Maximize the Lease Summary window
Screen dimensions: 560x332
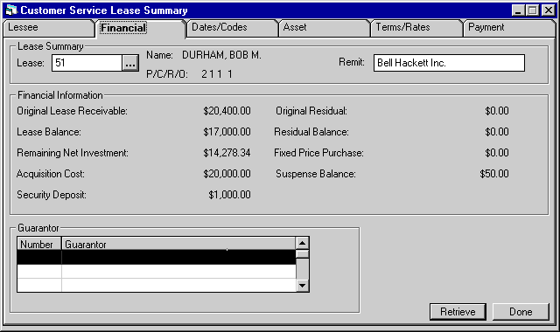coord(532,10)
